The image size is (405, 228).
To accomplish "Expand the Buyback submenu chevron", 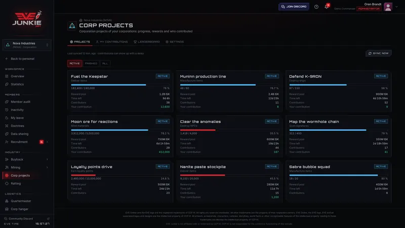I will 47,160.
